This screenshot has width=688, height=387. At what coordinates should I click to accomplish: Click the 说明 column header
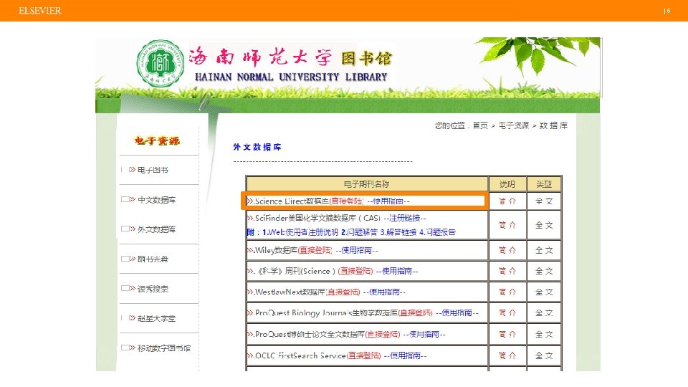pyautogui.click(x=507, y=184)
